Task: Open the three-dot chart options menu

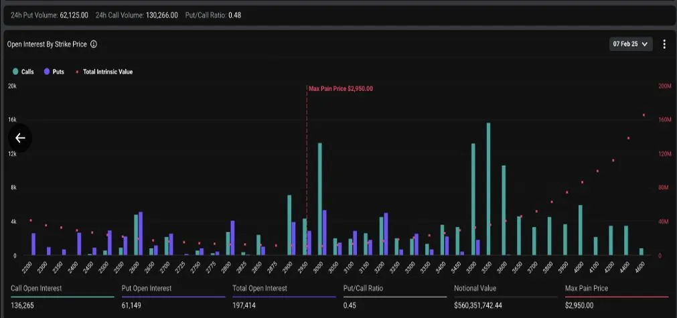Action: (x=664, y=44)
